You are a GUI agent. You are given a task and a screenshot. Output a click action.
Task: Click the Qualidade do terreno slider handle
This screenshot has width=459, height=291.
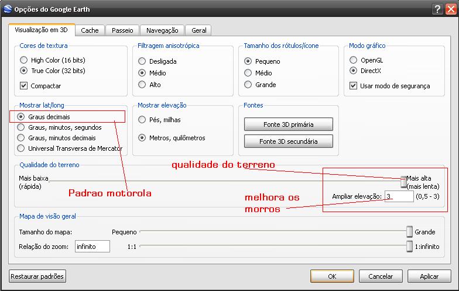coord(404,182)
